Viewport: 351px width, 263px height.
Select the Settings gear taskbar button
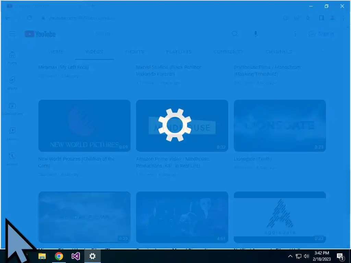[x=93, y=256]
